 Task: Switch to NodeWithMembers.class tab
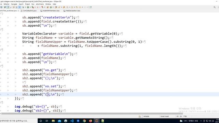click(x=50, y=11)
